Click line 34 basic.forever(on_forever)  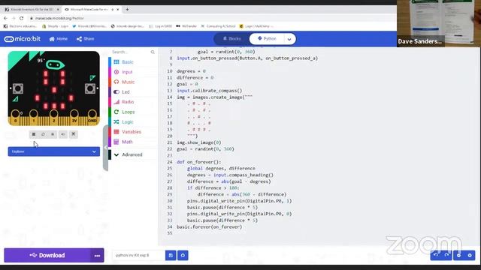click(x=210, y=226)
